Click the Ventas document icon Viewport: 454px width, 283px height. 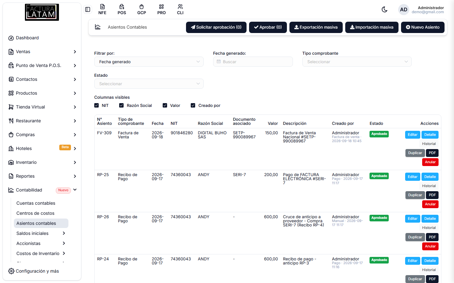pos(11,52)
